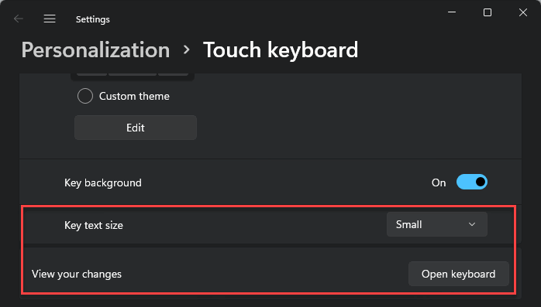Select the partially visible theme thumbnail above Custom theme
The height and width of the screenshot is (307, 541).
tap(133, 77)
